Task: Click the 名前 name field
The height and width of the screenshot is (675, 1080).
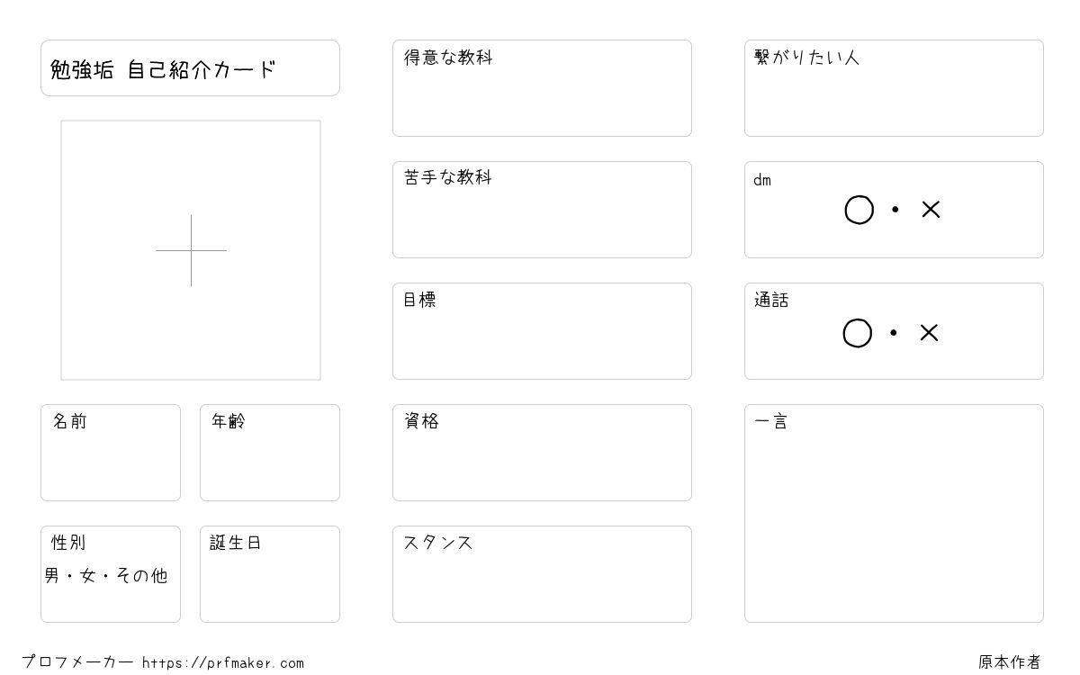Action: [x=111, y=453]
